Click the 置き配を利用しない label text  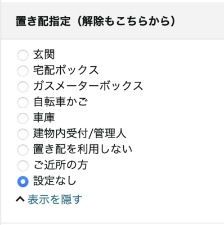(x=83, y=149)
